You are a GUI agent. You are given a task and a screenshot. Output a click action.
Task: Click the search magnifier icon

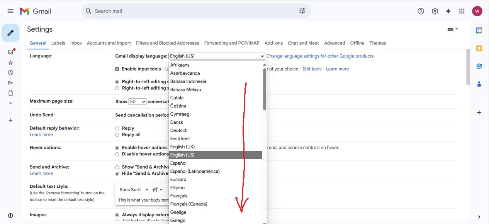88,11
